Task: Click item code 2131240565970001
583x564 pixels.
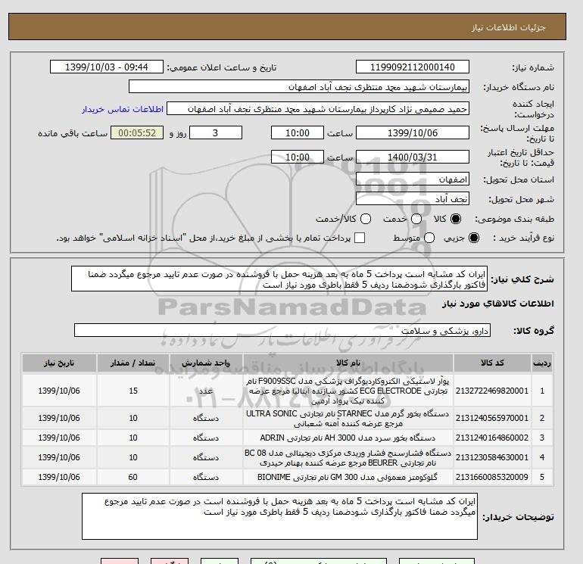Action: [492, 418]
